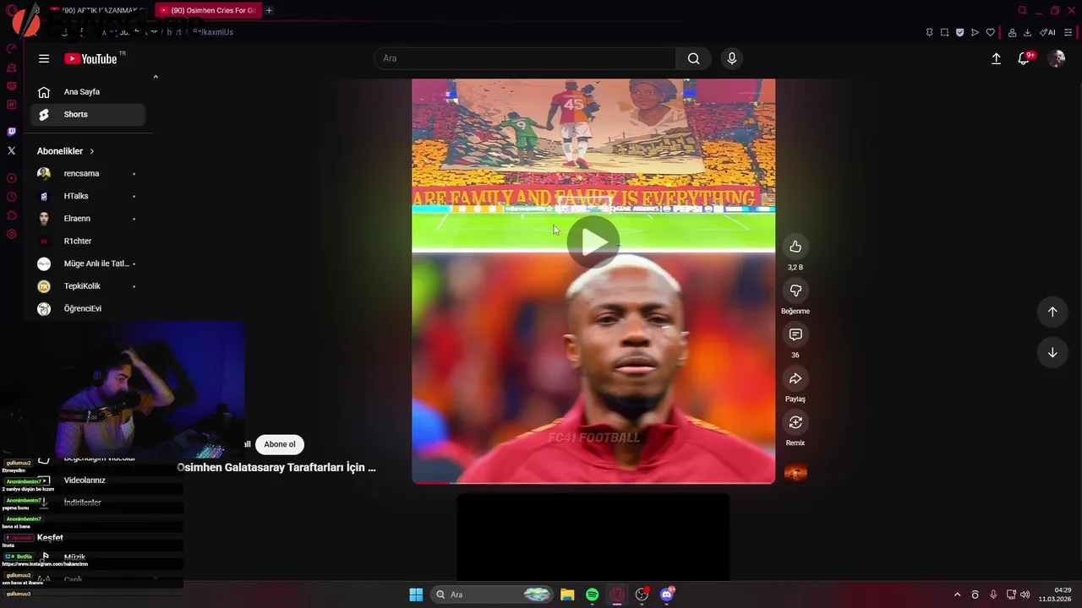
Task: Click the Abone ol subscribe button
Action: (280, 444)
